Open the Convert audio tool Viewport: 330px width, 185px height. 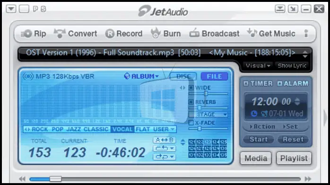pos(75,34)
